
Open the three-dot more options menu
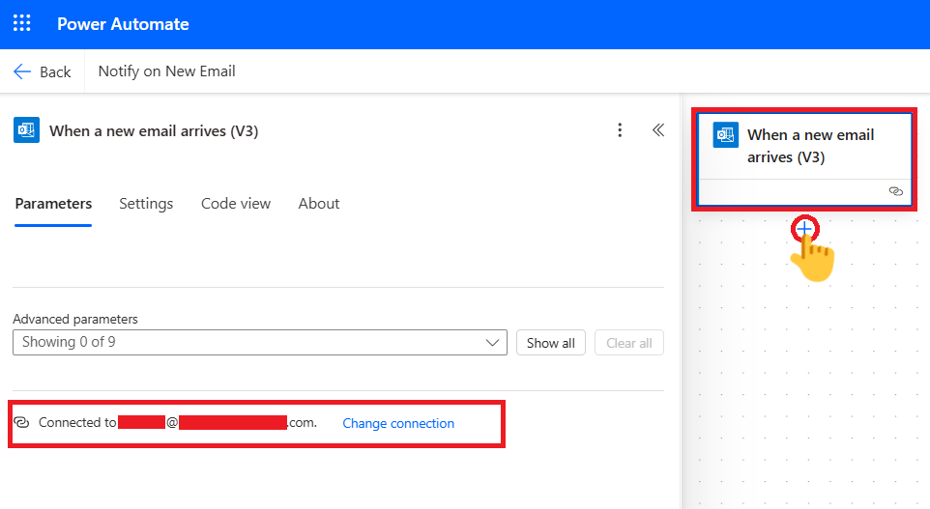pos(620,130)
